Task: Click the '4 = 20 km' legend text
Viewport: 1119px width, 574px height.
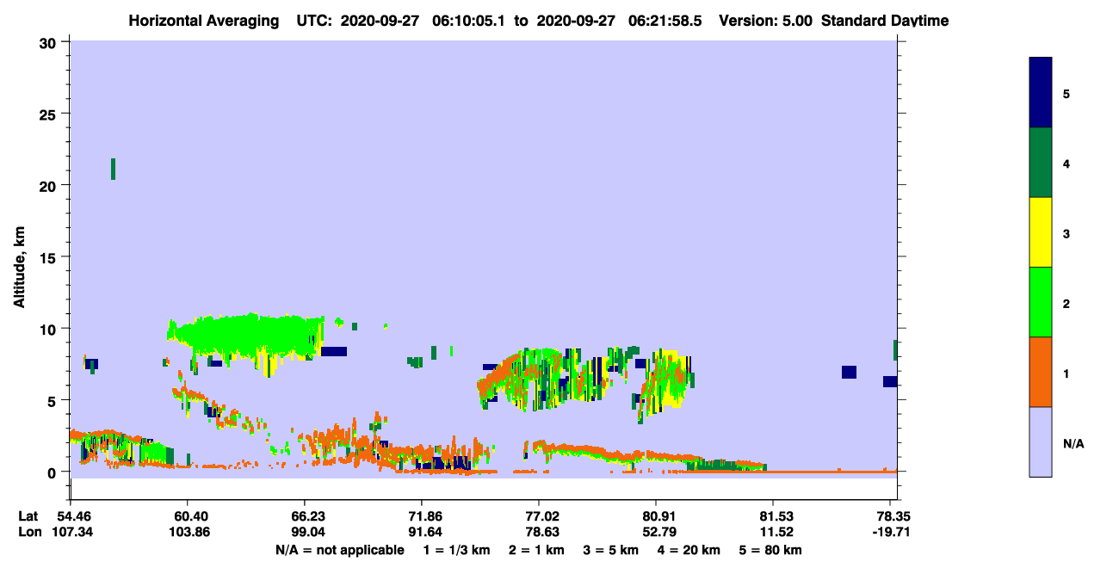Action: (x=687, y=550)
